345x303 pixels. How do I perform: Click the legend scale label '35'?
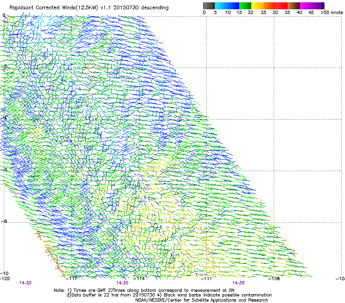point(287,13)
